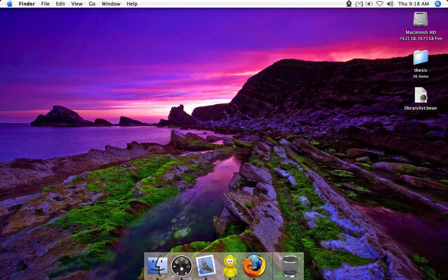
Task: Open the View menu
Action: coord(77,4)
